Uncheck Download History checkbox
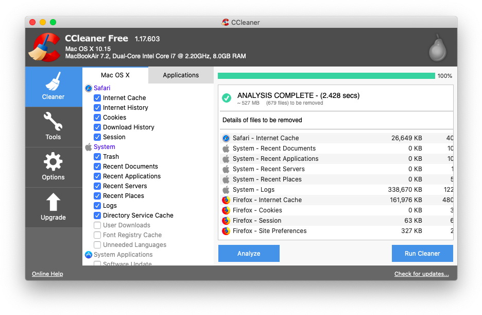 [x=97, y=127]
